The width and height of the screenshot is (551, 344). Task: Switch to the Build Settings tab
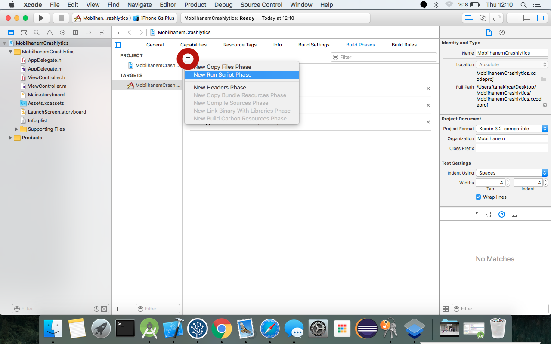314,45
